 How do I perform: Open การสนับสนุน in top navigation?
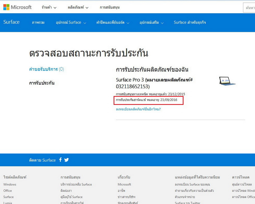click(110, 7)
